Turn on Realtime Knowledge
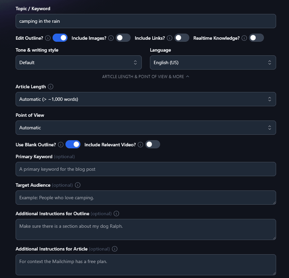The height and width of the screenshot is (278, 289). [256, 38]
